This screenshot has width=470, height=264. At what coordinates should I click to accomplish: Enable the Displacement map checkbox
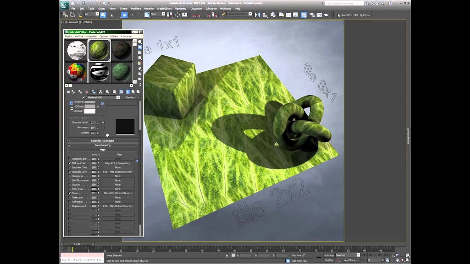(x=70, y=206)
